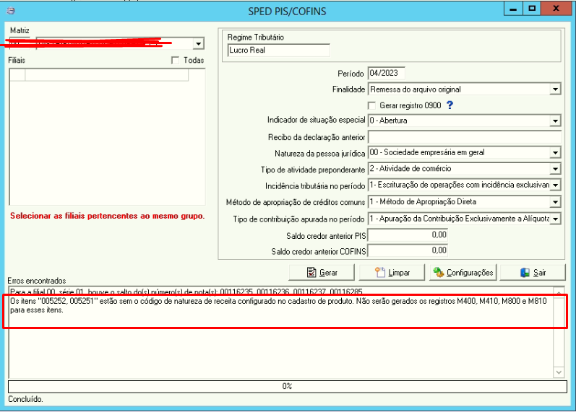576x412 pixels.
Task: Open Tipo de atividade preponderante dropdown
Action: pos(555,169)
